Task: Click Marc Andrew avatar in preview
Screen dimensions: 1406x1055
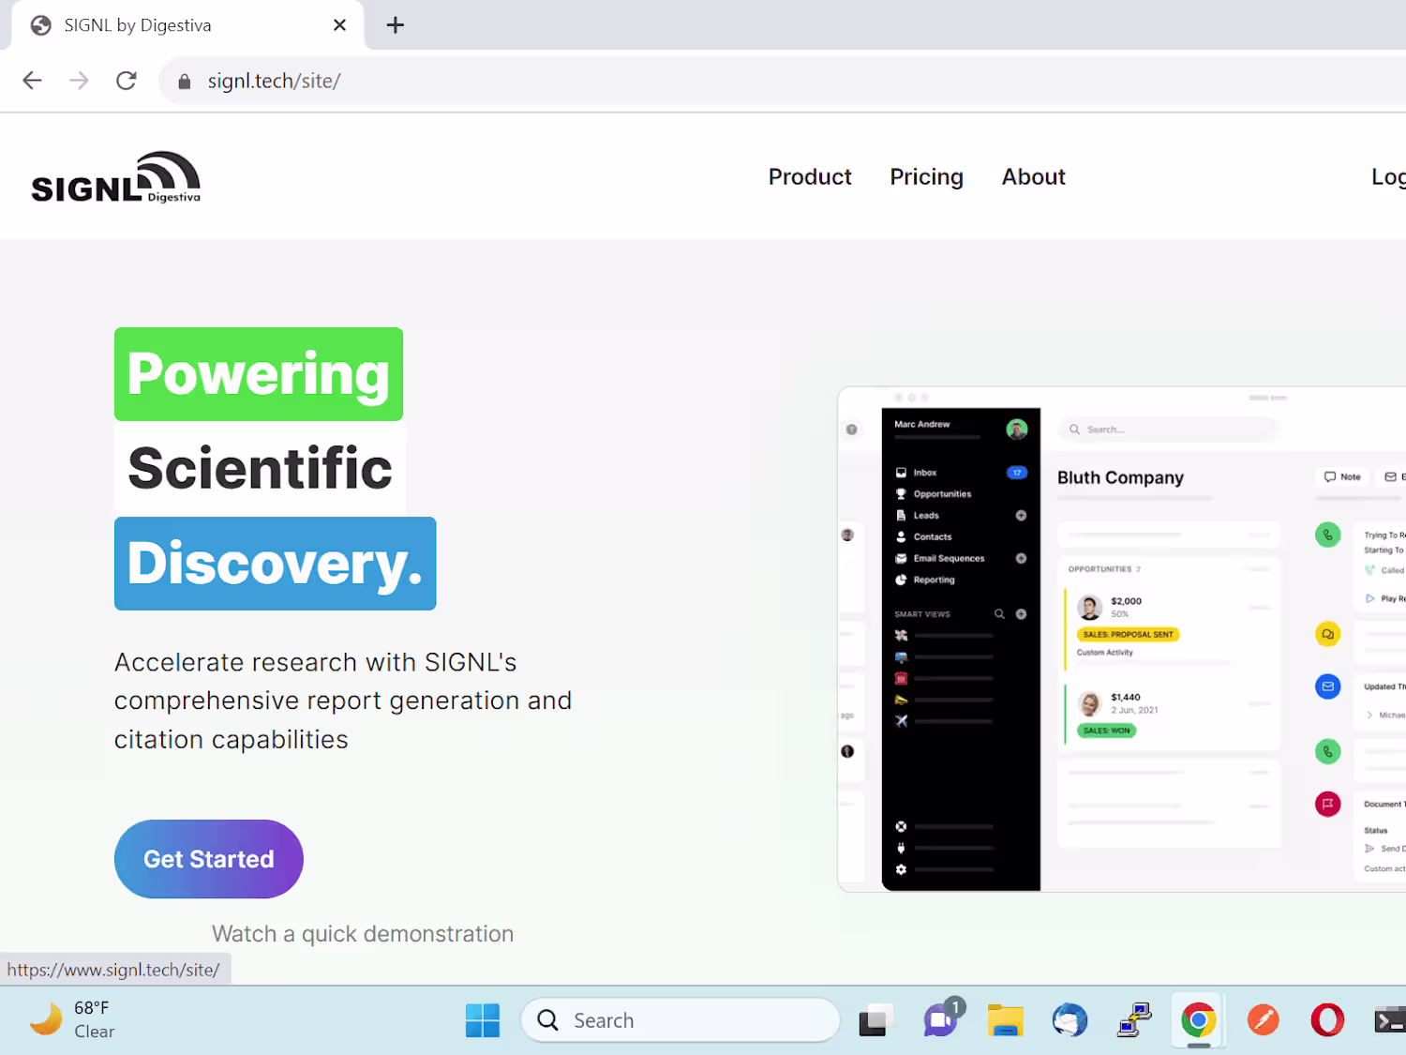Action: 1017,430
